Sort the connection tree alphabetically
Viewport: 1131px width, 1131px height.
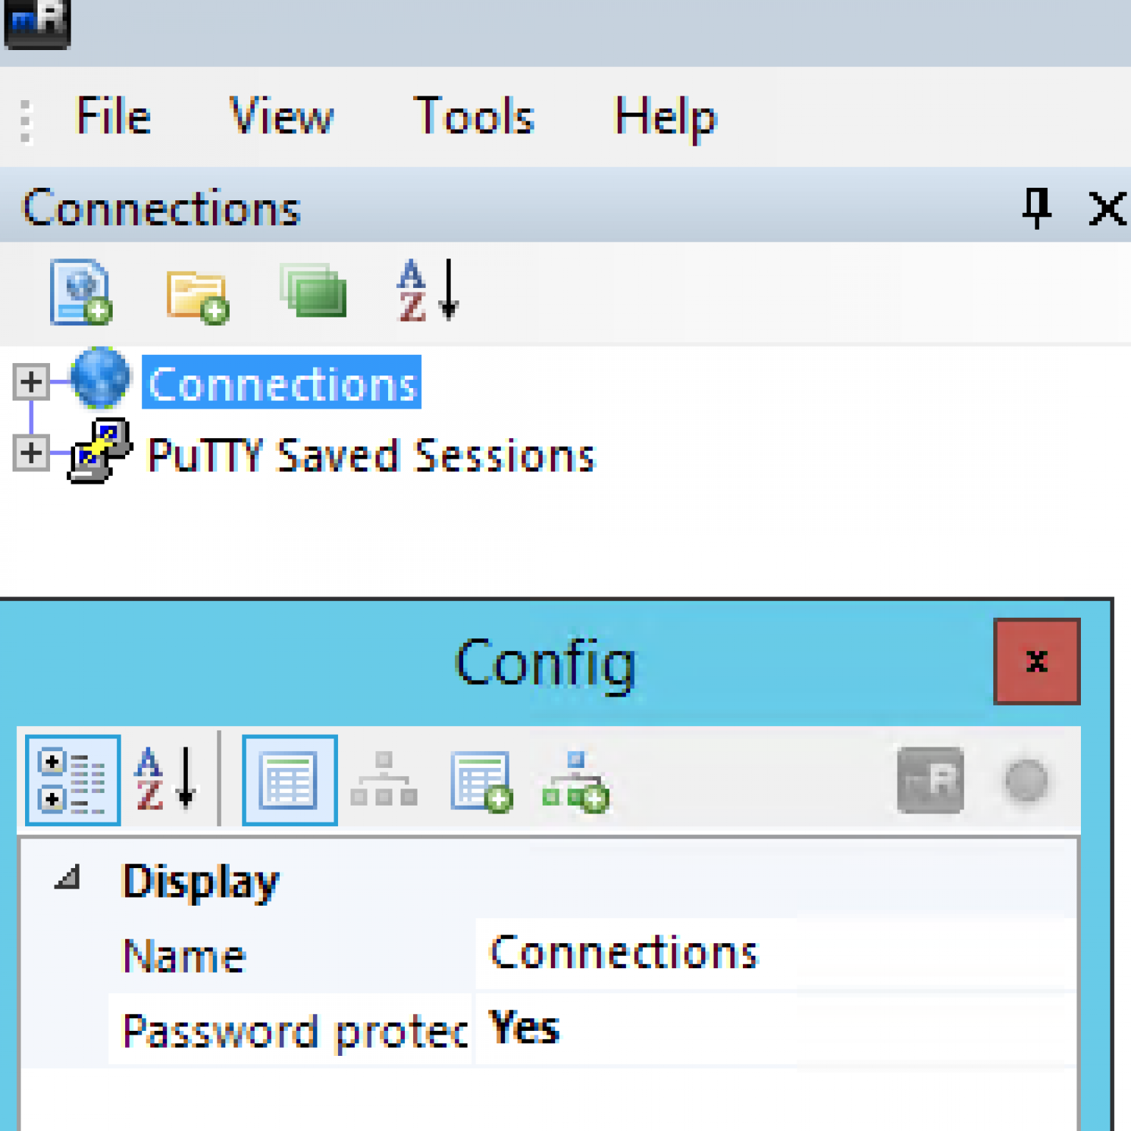click(426, 293)
